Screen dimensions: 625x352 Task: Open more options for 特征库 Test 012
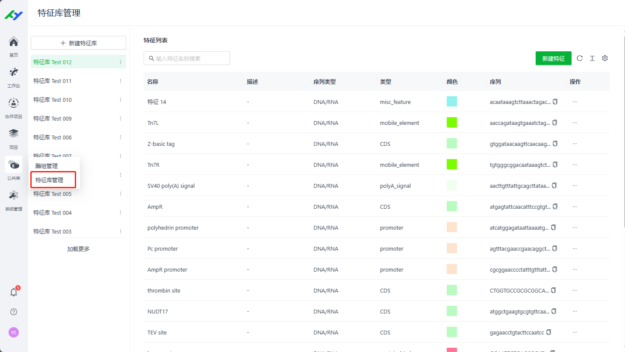click(x=121, y=62)
